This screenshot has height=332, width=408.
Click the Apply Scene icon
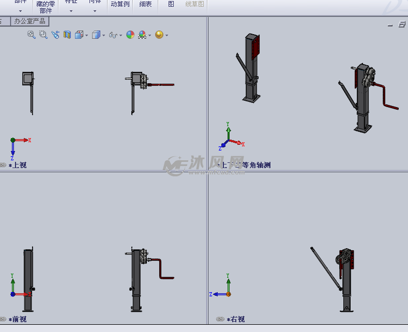[142, 35]
